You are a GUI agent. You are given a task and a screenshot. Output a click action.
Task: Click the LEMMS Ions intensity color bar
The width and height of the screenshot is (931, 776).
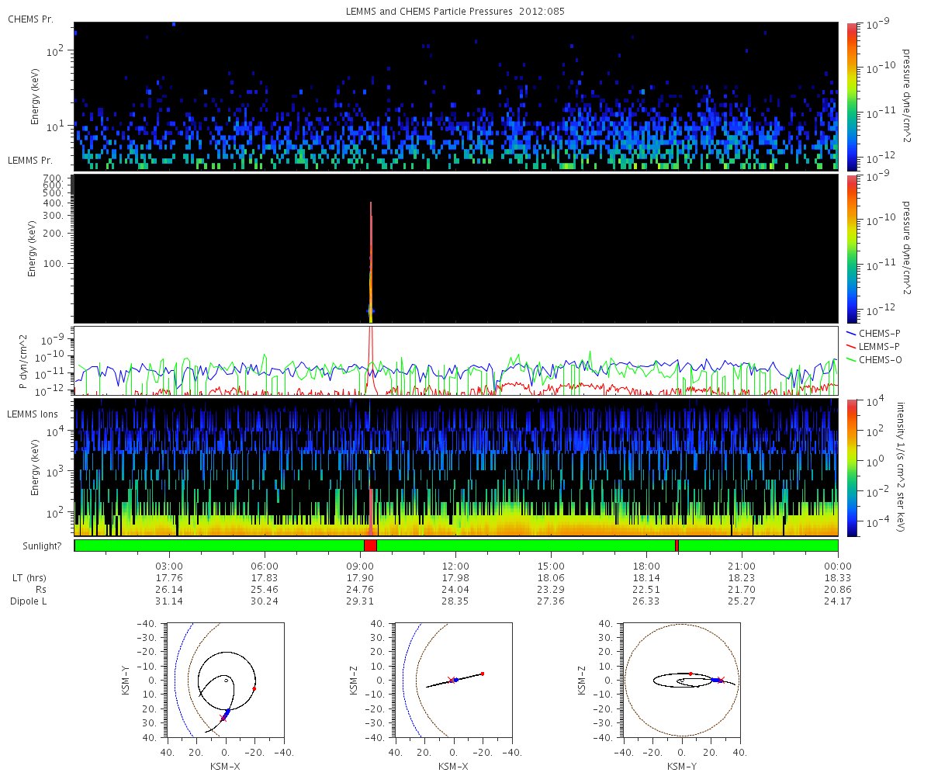pyautogui.click(x=852, y=467)
